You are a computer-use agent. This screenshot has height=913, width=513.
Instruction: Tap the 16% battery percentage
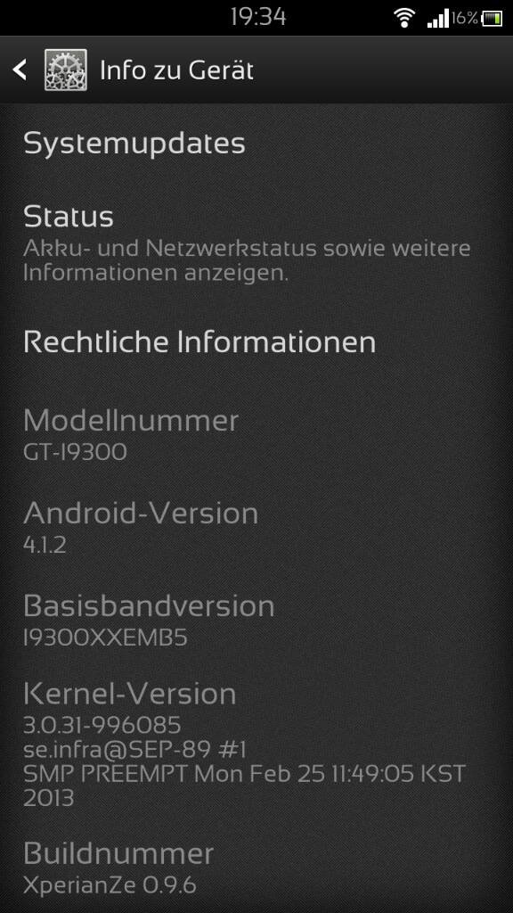(464, 18)
